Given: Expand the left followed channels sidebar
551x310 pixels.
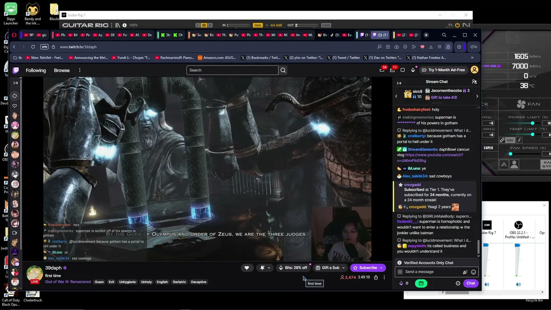Looking at the screenshot, I should [x=15, y=83].
